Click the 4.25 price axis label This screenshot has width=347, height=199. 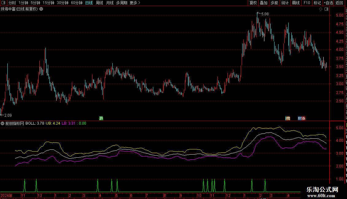click(x=339, y=41)
